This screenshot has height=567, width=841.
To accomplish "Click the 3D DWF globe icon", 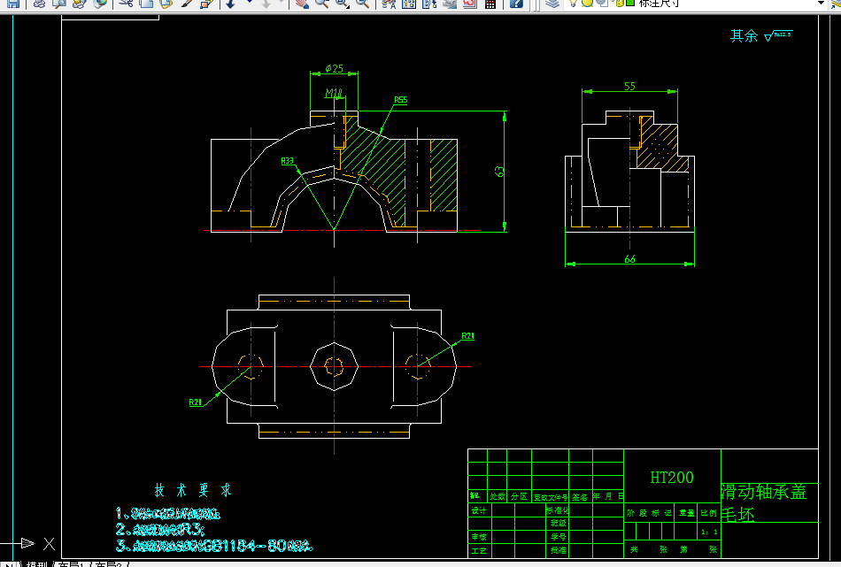I will point(100,4).
